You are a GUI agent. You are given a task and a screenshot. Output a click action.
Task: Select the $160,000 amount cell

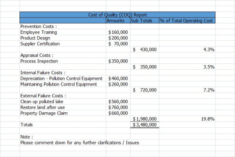(x=118, y=32)
